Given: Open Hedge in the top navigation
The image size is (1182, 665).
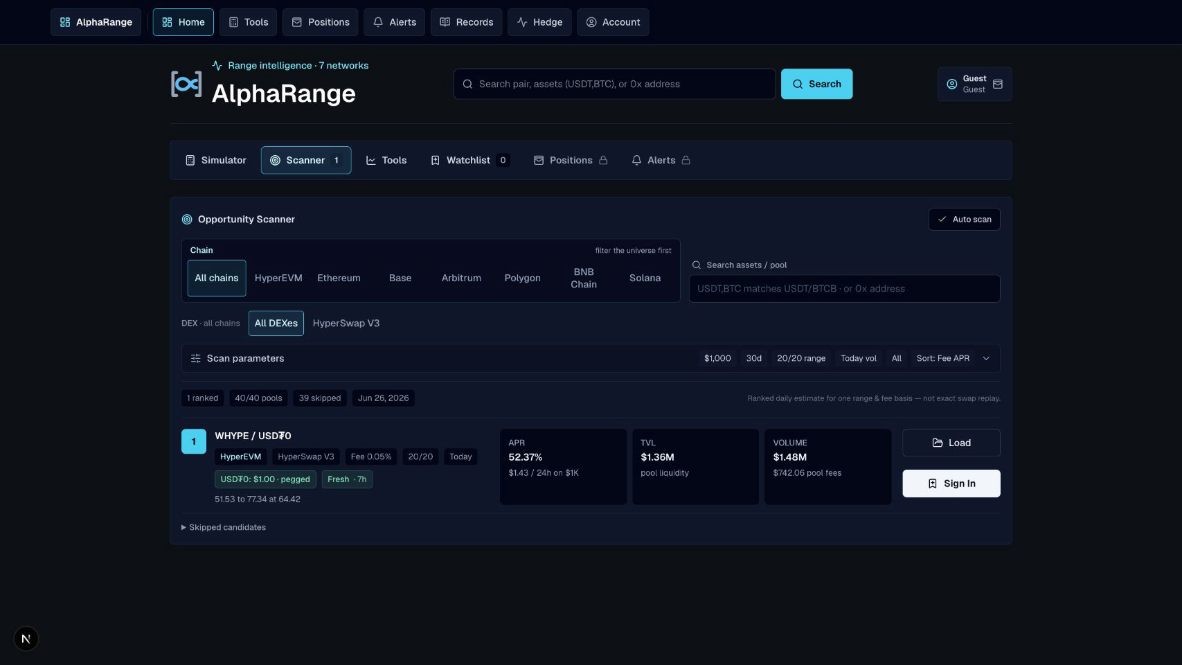Looking at the screenshot, I should point(539,22).
